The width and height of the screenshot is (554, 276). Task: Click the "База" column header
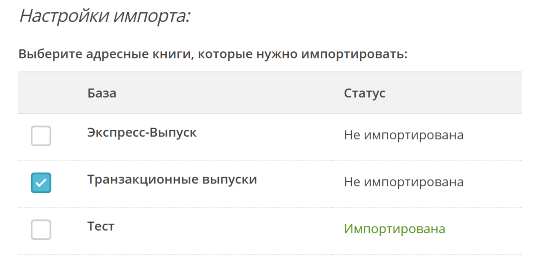tap(102, 93)
